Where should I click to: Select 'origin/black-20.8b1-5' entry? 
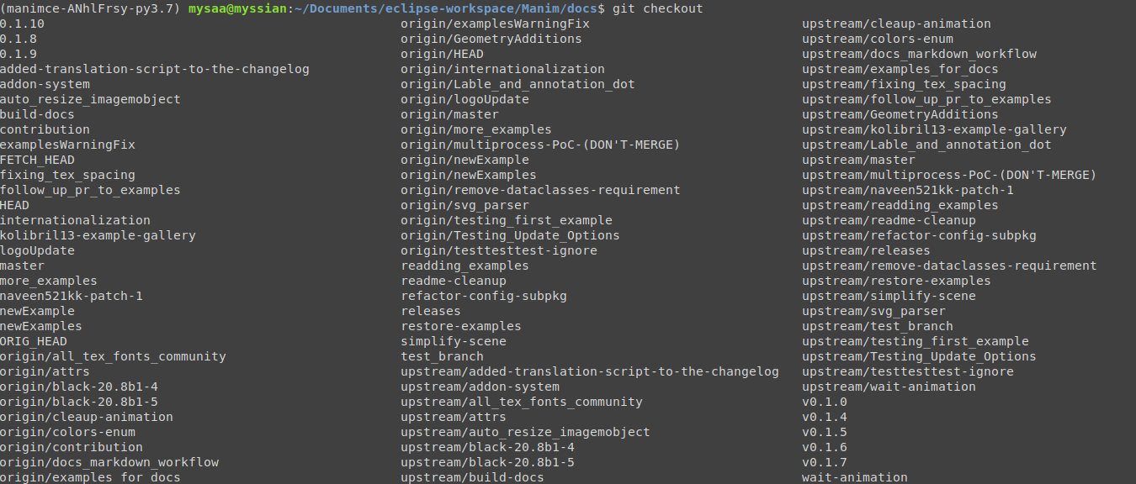point(79,402)
